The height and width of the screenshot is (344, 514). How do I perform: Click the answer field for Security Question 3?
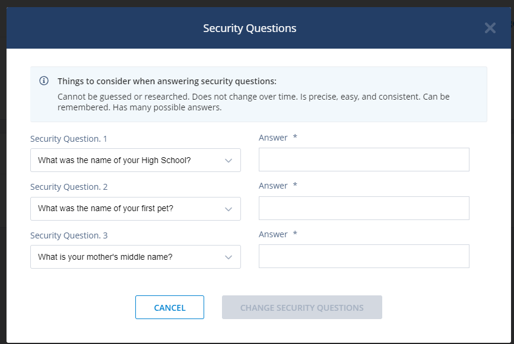pos(364,256)
